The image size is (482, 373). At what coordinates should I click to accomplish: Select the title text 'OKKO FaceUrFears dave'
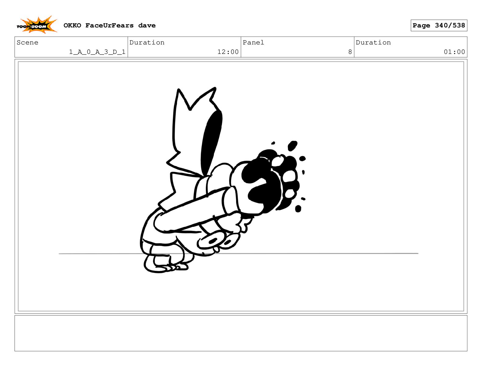[109, 26]
